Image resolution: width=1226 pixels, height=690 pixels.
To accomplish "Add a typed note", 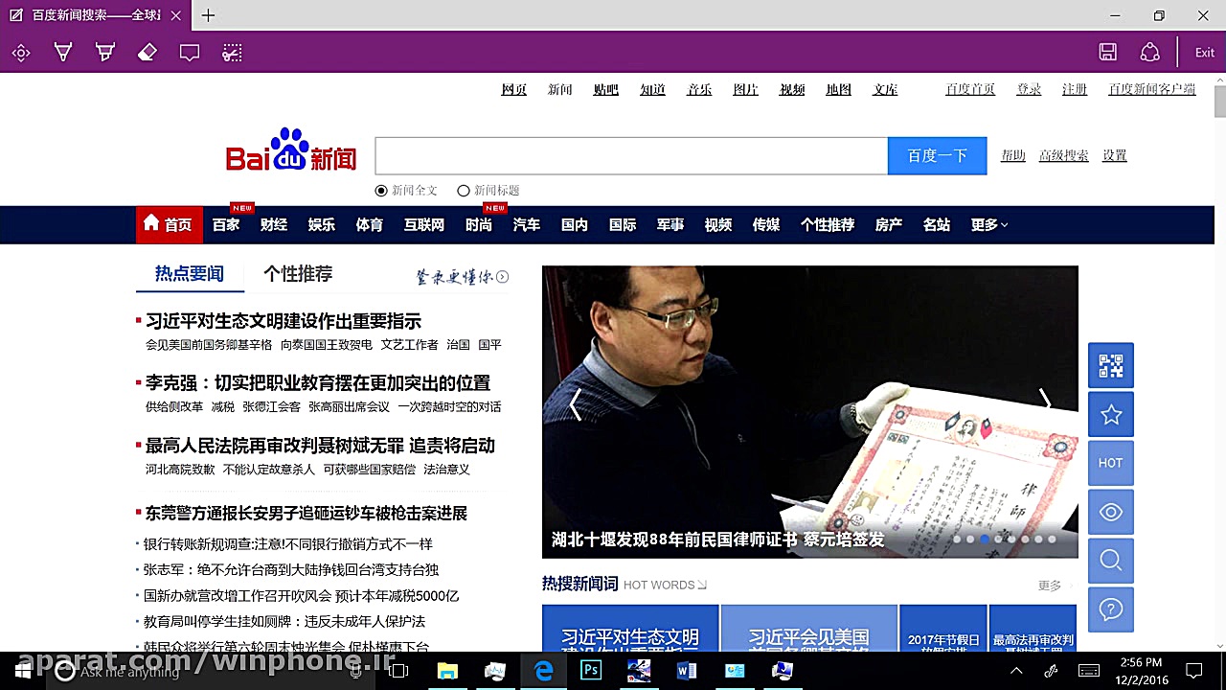I will [x=190, y=53].
